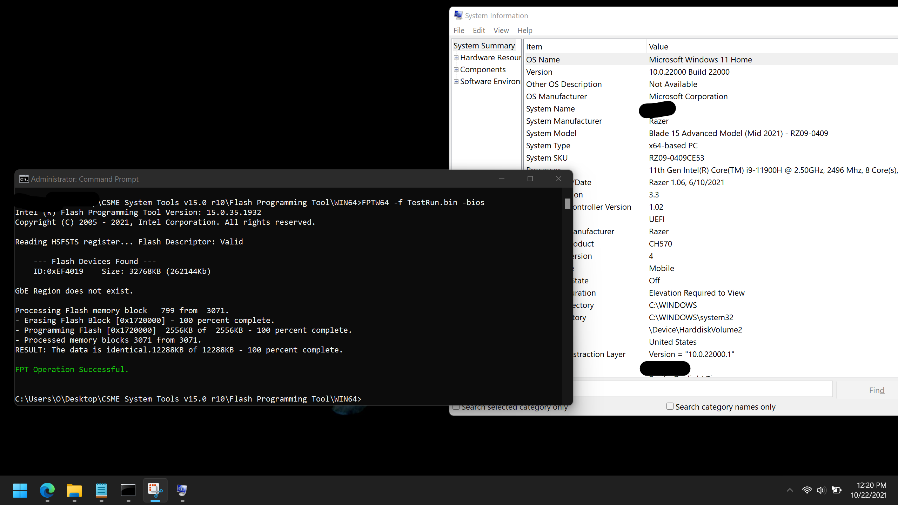Viewport: 898px width, 505px height.
Task: Switch to System Information taskbar icon
Action: [182, 490]
